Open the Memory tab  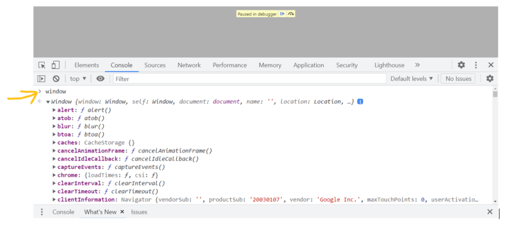270,65
